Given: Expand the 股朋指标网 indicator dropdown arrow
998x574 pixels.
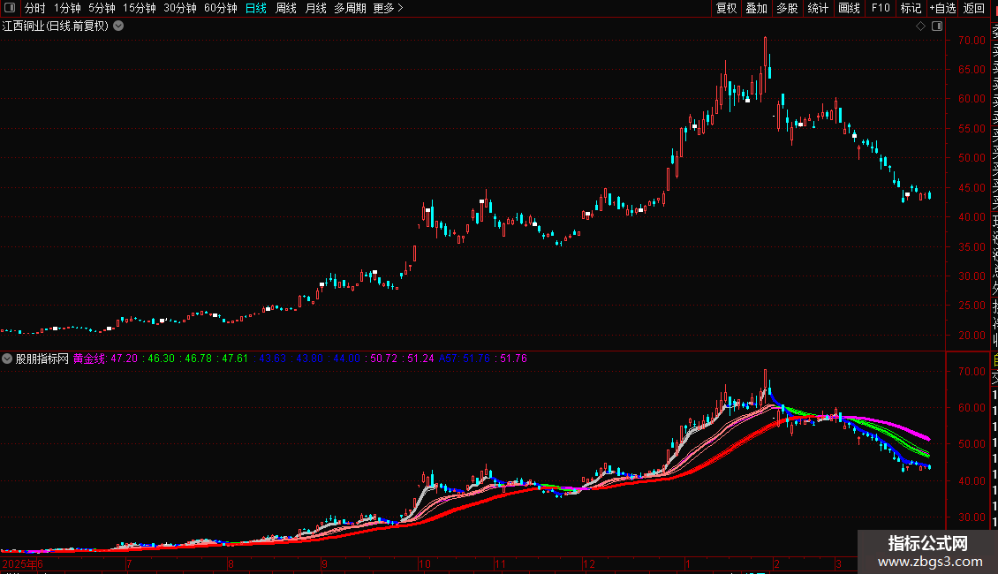Looking at the screenshot, I should (x=7, y=359).
